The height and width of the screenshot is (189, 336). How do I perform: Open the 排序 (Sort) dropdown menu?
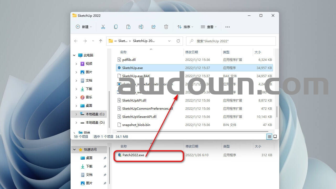coord(185,27)
